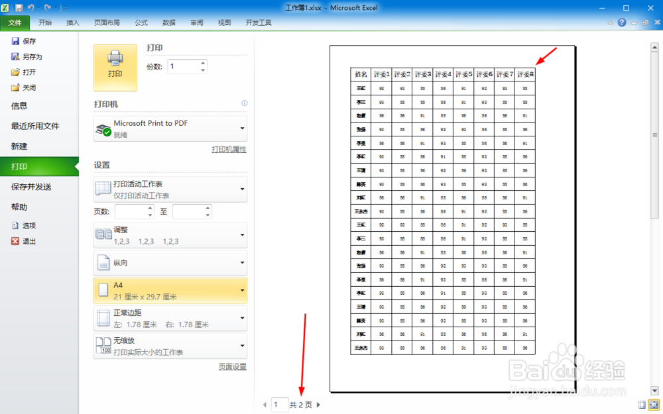Click the print preview page thumbnail
Screen dimensions: 663x414
coord(452,219)
